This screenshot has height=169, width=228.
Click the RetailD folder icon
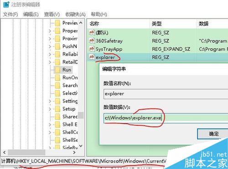point(57,62)
